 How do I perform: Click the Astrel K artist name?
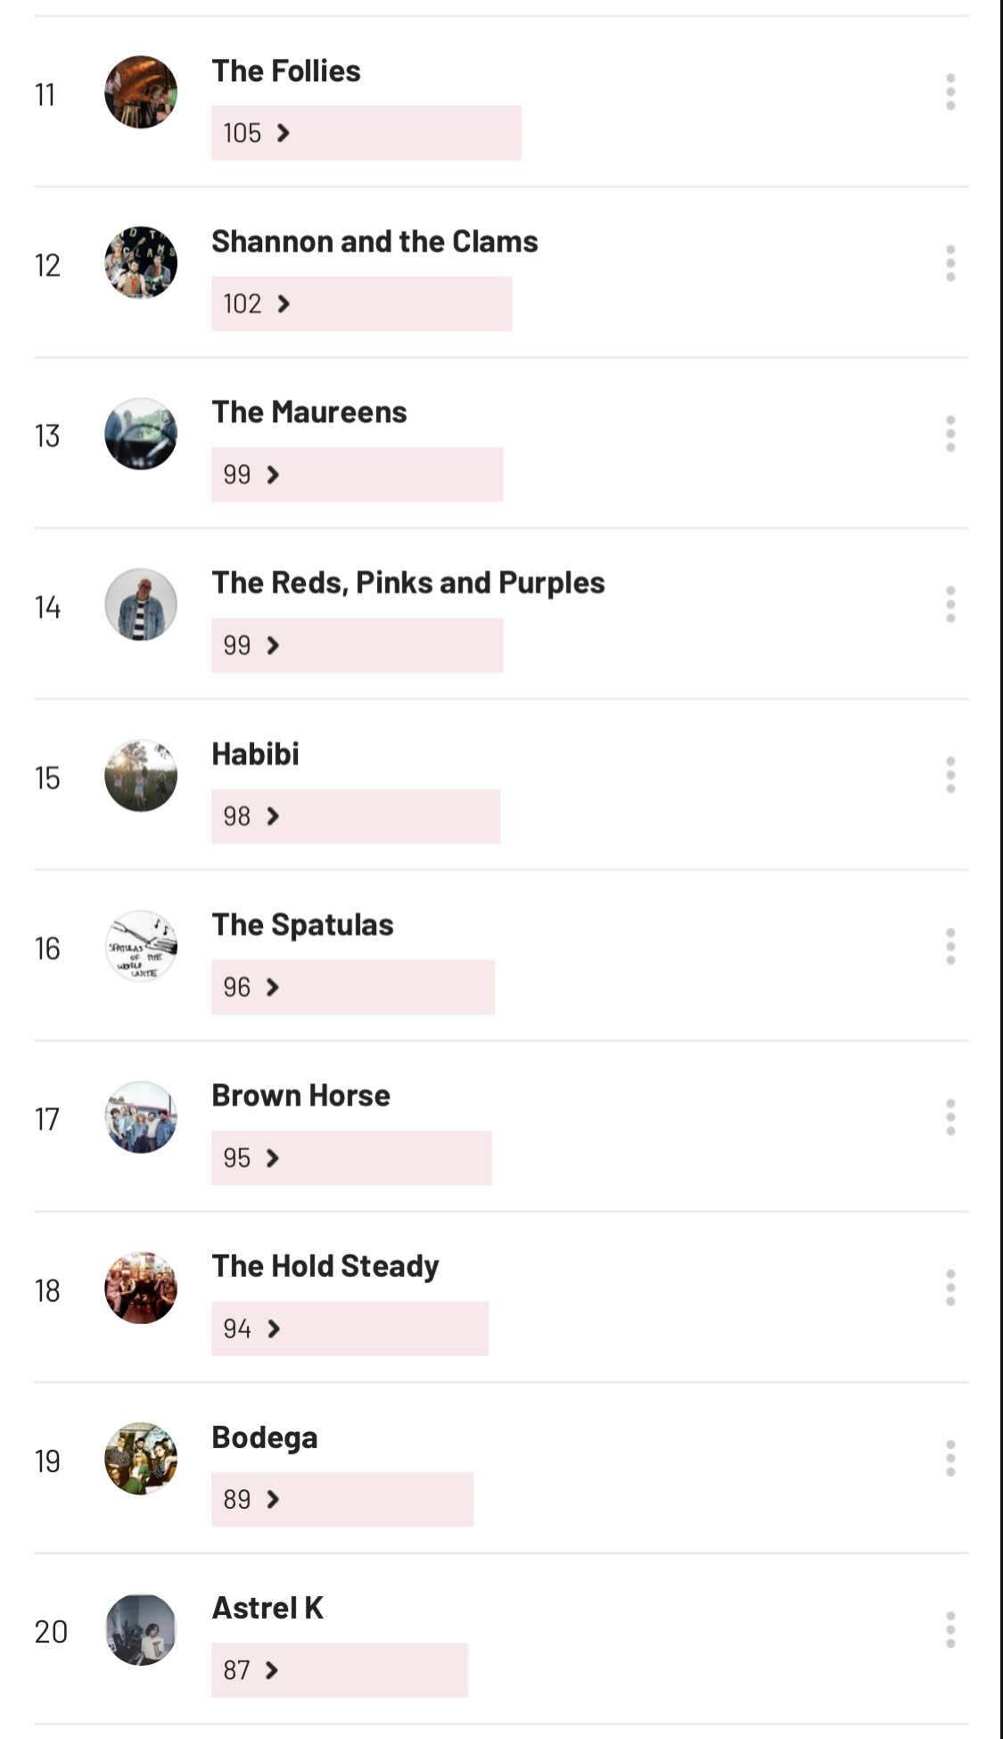267,1608
